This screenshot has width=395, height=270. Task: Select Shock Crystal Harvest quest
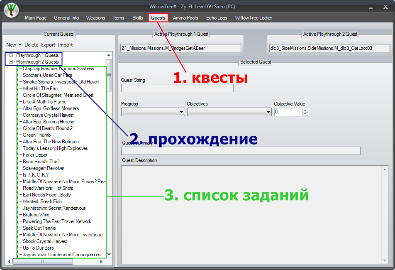tap(45, 241)
